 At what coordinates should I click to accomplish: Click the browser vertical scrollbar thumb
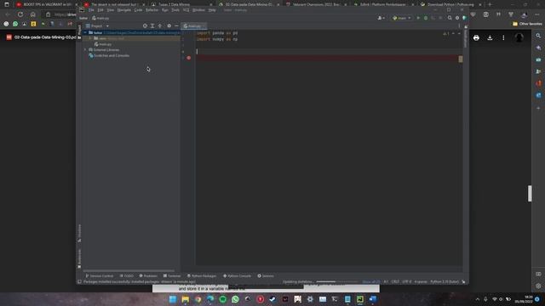coord(530,193)
